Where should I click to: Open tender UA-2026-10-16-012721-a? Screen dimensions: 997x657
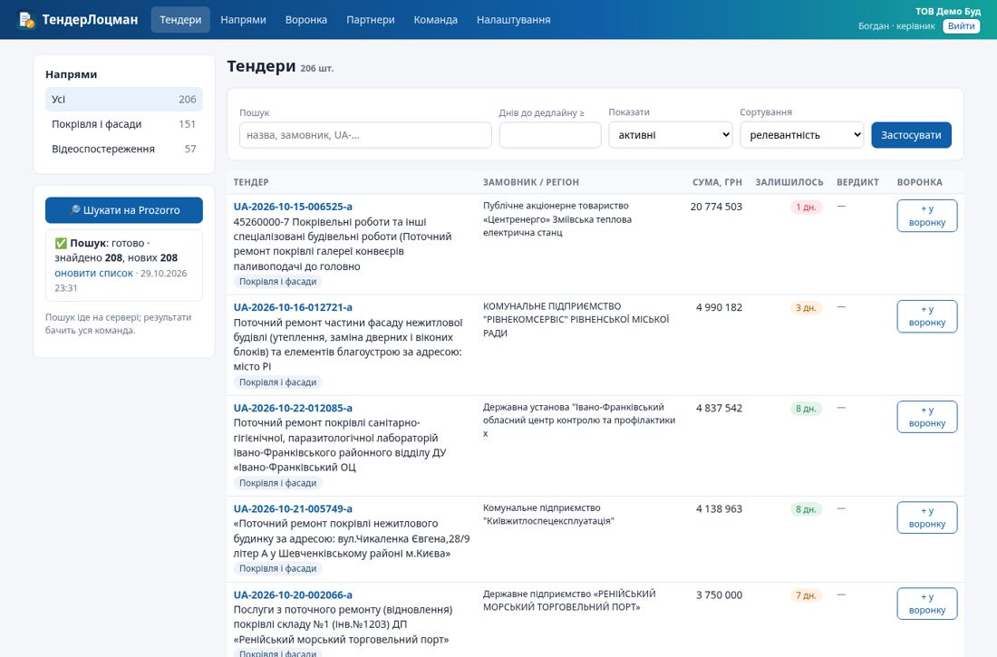[x=293, y=307]
